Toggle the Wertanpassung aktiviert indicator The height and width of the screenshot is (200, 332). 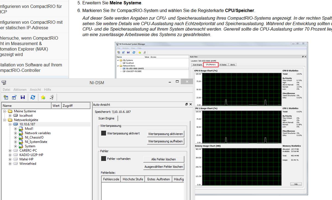click(104, 133)
